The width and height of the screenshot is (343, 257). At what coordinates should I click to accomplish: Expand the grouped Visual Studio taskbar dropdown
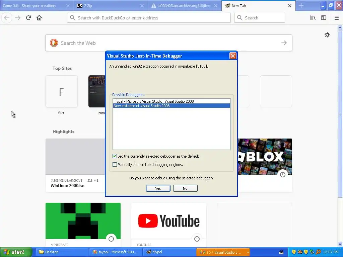point(248,252)
